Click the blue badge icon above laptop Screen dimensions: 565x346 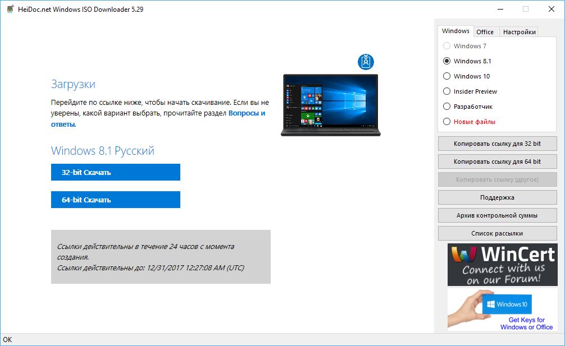click(x=366, y=62)
